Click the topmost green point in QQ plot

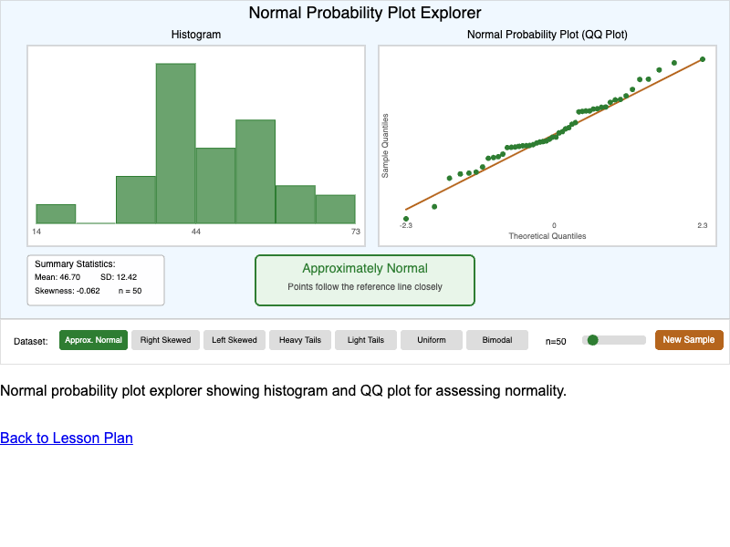703,57
